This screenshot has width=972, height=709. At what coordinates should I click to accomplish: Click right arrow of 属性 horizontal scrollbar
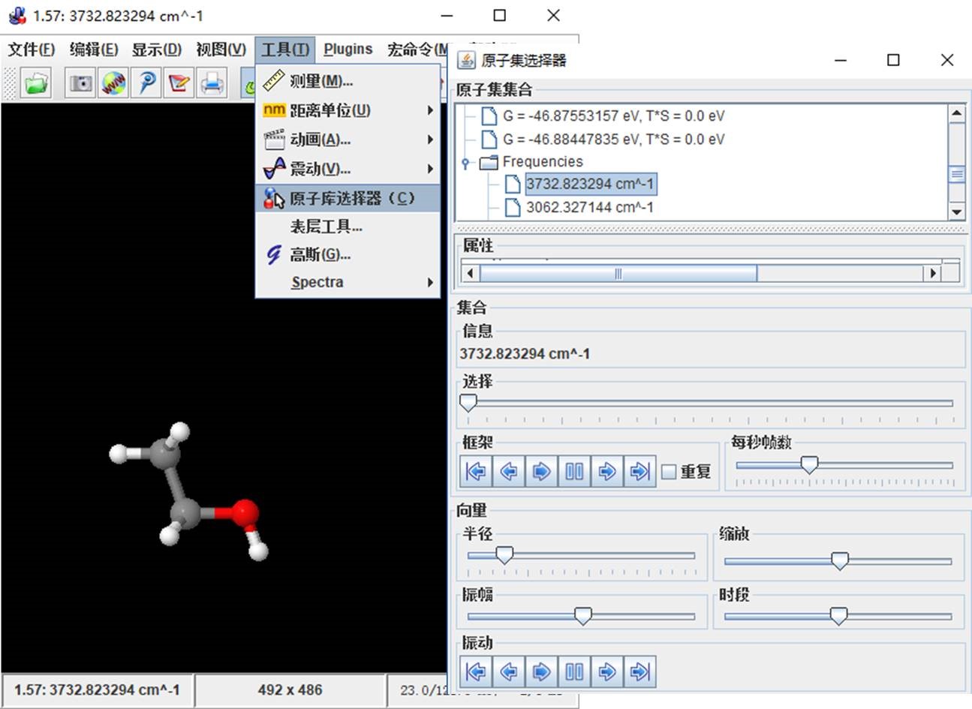(x=932, y=273)
